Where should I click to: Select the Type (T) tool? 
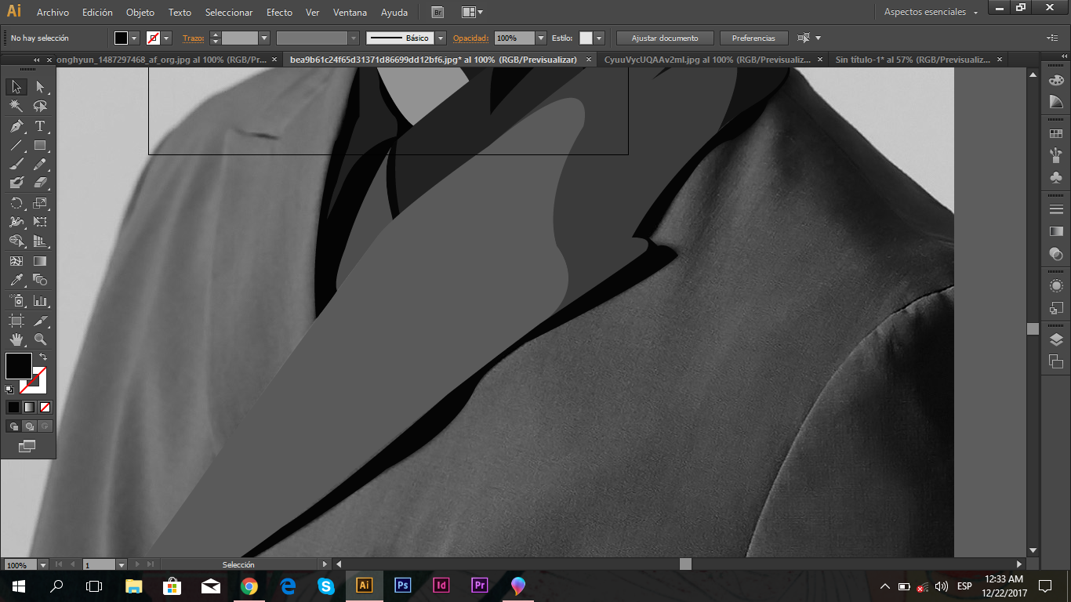pos(40,126)
